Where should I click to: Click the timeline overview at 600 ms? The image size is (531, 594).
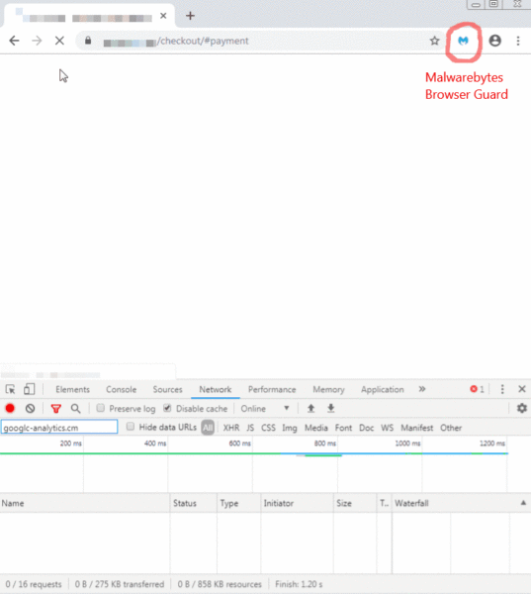(x=240, y=444)
